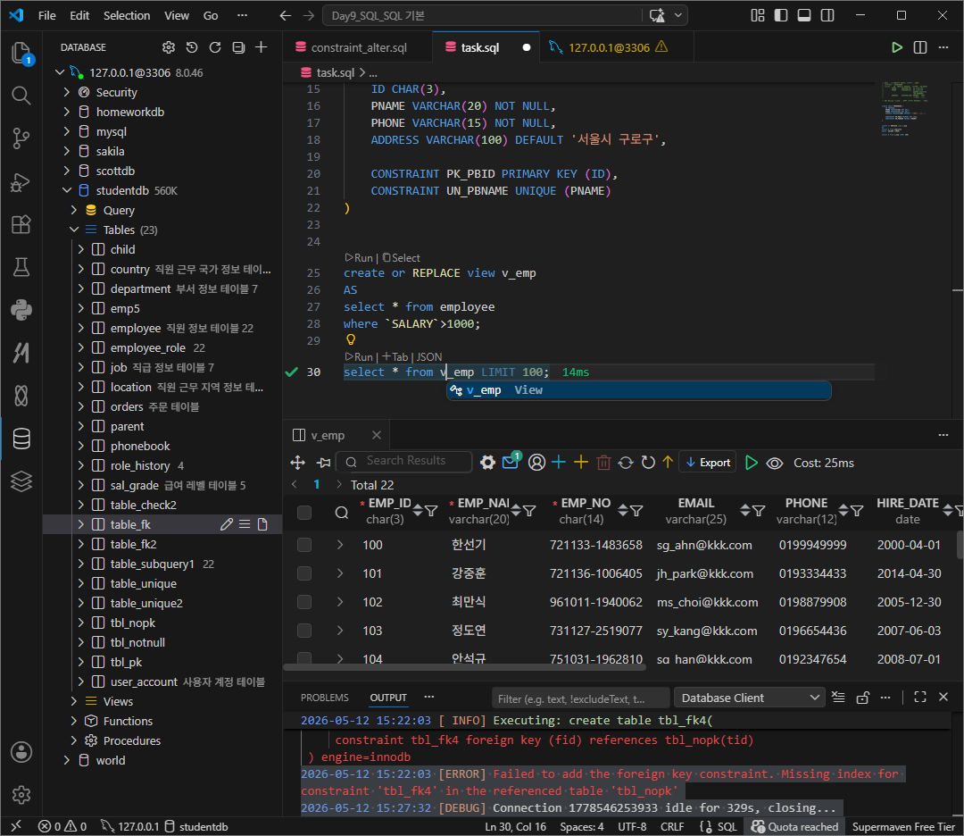The image size is (964, 836).
Task: Open the Search view in activity bar
Action: point(21,96)
